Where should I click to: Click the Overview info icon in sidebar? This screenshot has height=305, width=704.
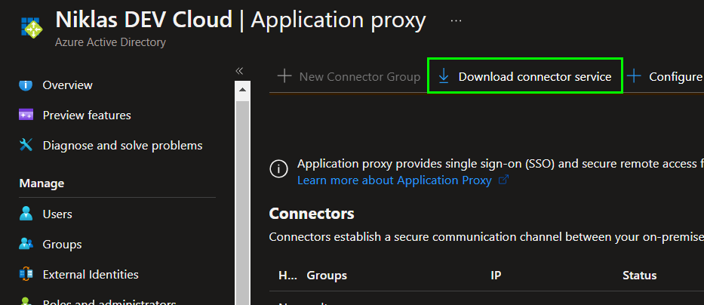[26, 85]
